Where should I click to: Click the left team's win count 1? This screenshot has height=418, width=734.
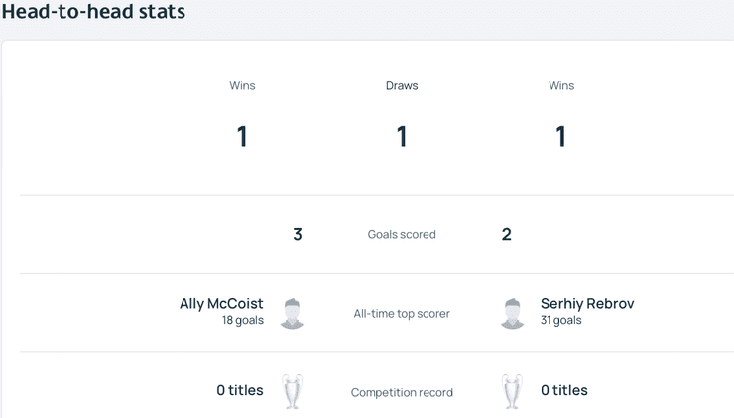point(242,136)
